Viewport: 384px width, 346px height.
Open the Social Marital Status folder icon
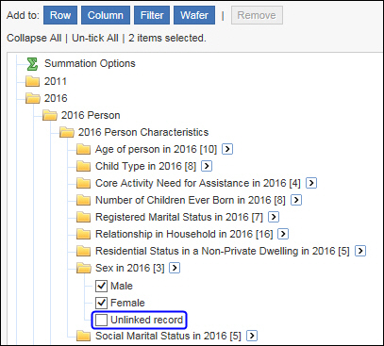pos(83,336)
